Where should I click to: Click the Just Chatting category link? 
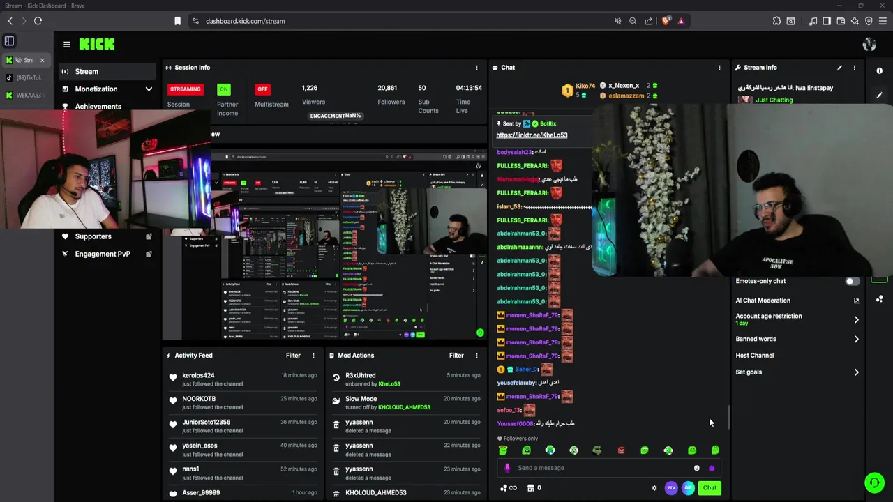[x=774, y=100]
